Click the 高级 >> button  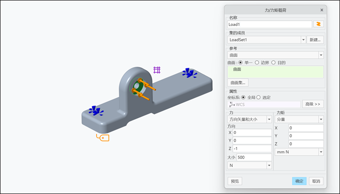pyautogui.click(x=313, y=104)
